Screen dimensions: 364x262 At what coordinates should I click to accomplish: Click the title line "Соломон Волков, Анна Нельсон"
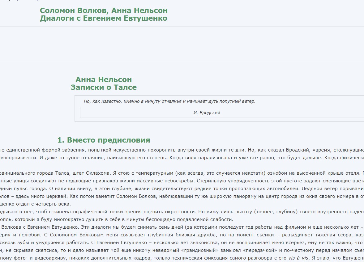pos(104,10)
